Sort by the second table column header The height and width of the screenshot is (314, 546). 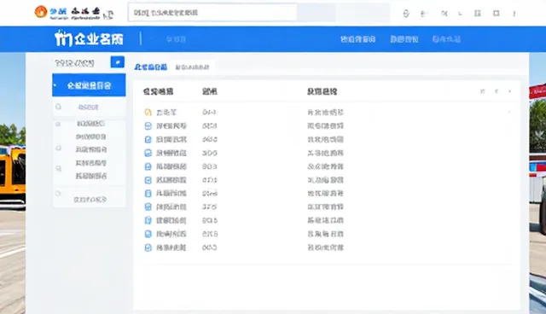pos(210,91)
